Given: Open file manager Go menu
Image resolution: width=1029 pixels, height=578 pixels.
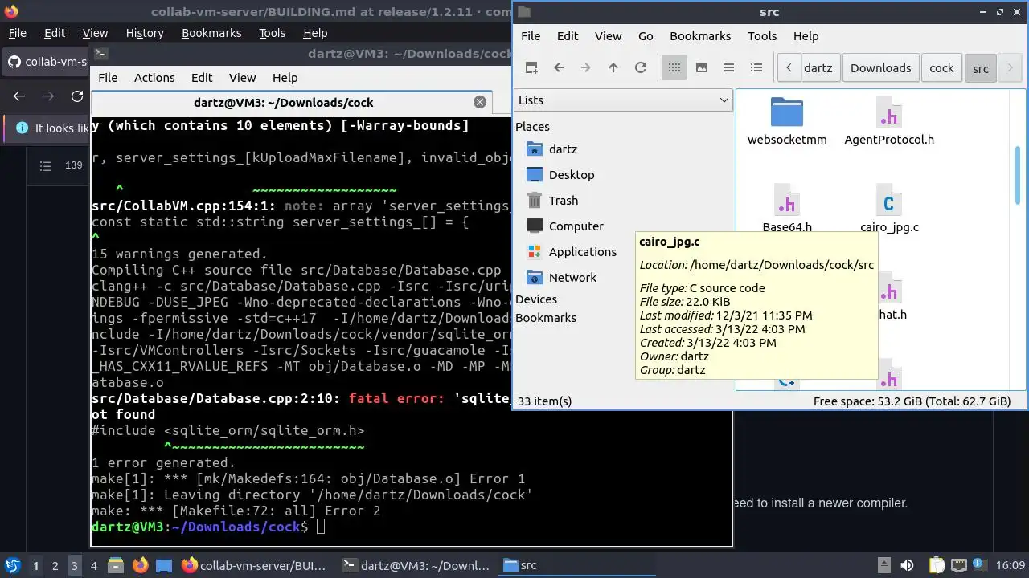Looking at the screenshot, I should [646, 35].
